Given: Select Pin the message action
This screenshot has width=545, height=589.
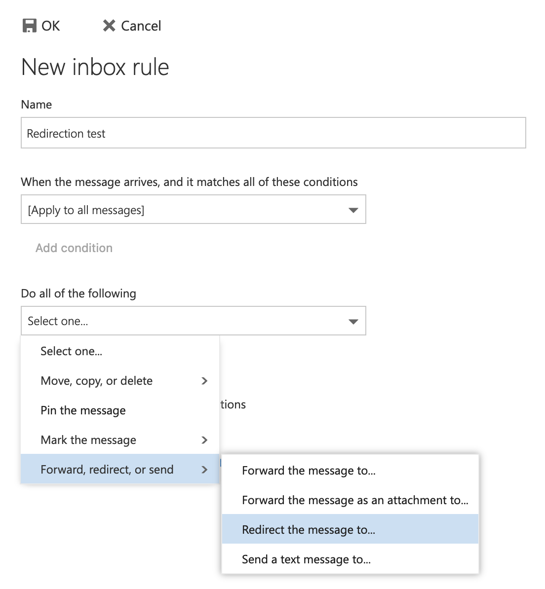Looking at the screenshot, I should pyautogui.click(x=83, y=410).
